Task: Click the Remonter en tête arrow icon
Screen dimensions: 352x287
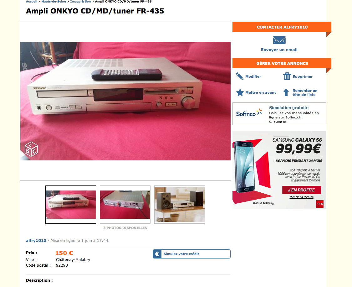Action: pos(286,92)
